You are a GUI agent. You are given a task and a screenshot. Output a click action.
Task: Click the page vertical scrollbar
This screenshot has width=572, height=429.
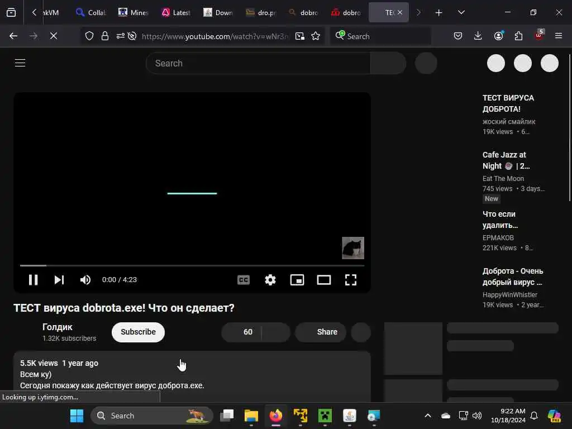click(x=569, y=128)
